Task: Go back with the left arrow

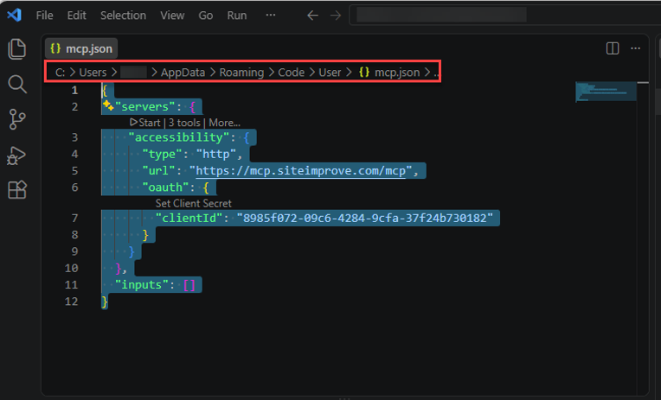Action: pyautogui.click(x=312, y=16)
